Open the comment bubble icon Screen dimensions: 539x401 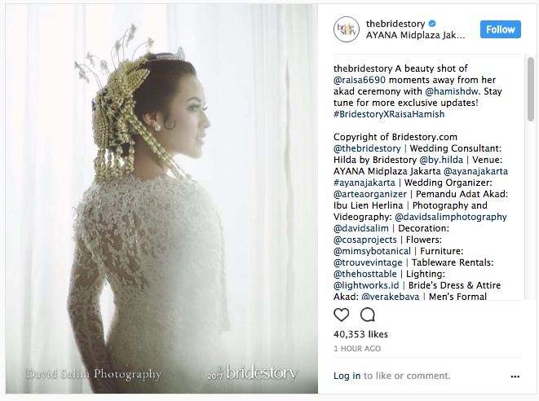368,315
